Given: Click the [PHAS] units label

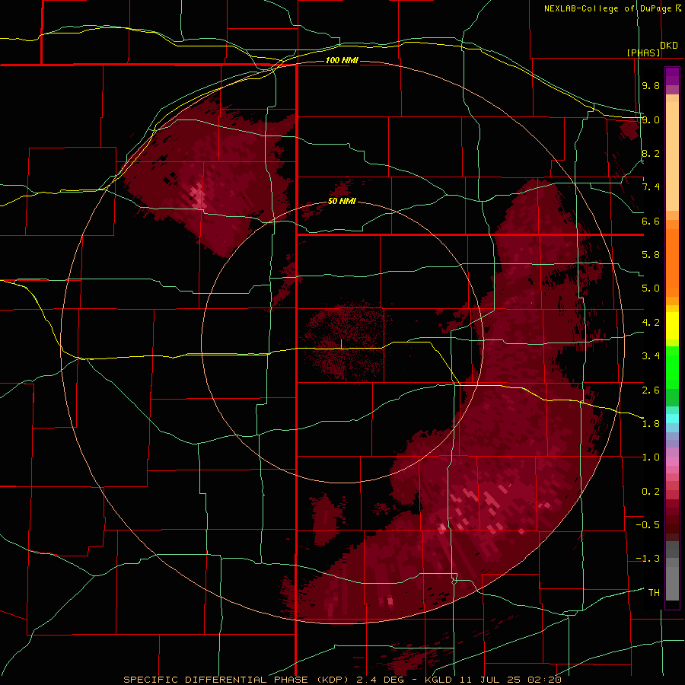Looking at the screenshot, I should pyautogui.click(x=643, y=53).
